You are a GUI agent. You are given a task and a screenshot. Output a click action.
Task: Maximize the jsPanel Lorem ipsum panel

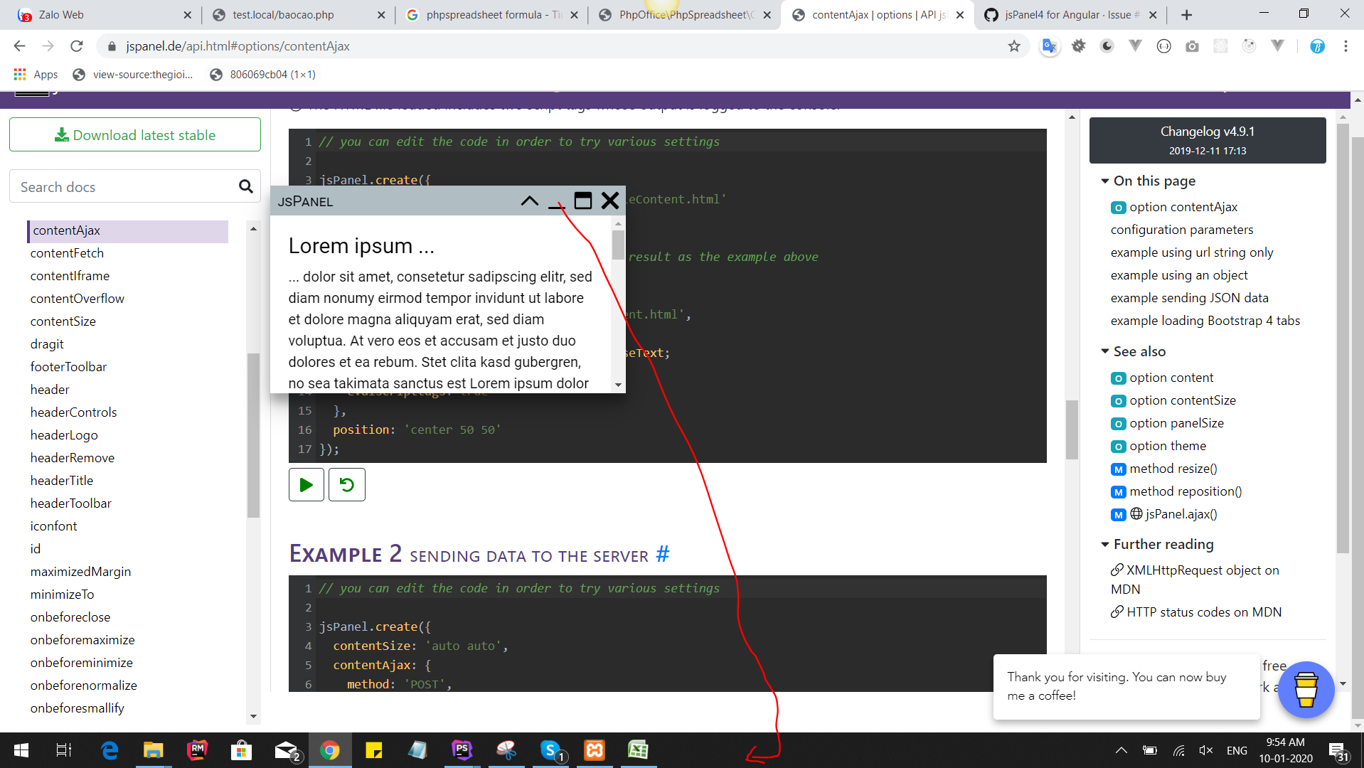click(583, 201)
